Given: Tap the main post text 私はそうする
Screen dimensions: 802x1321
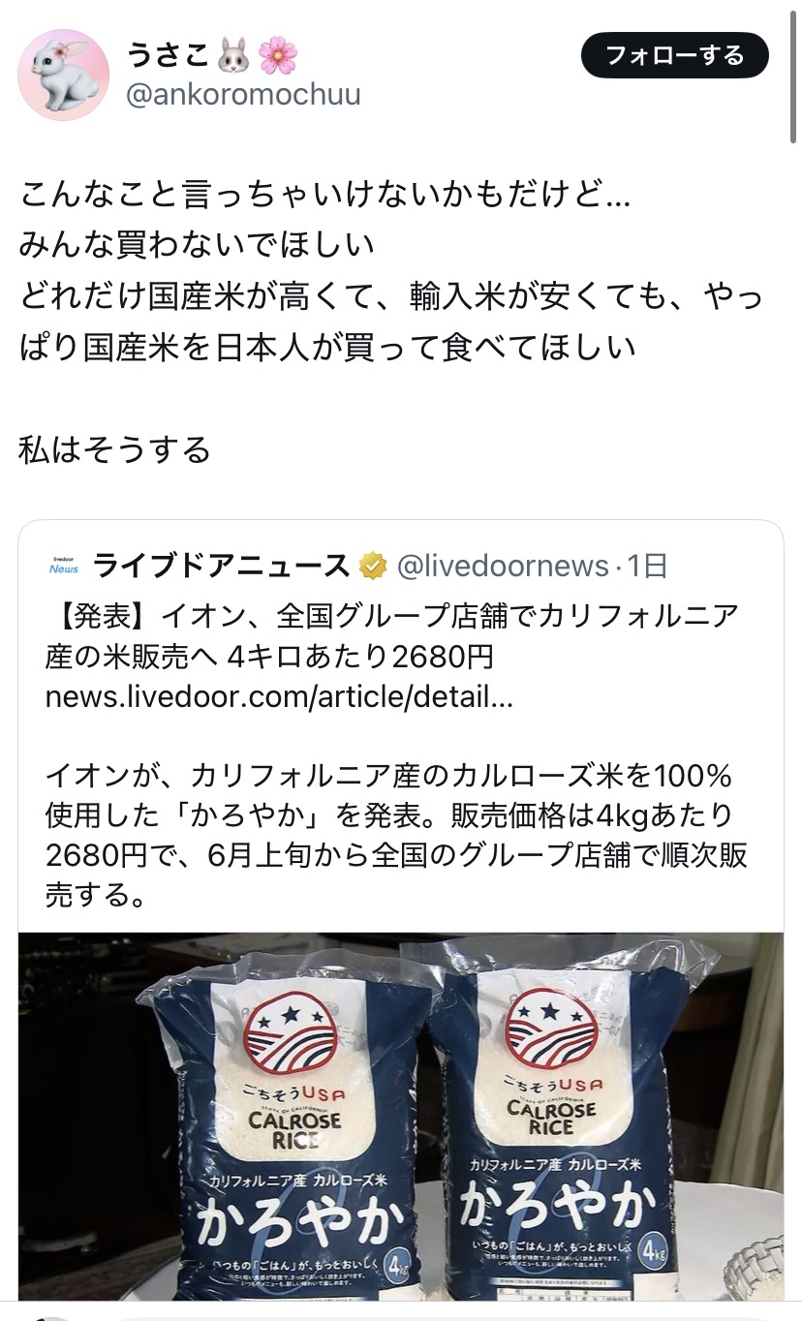Looking at the screenshot, I should (x=114, y=449).
